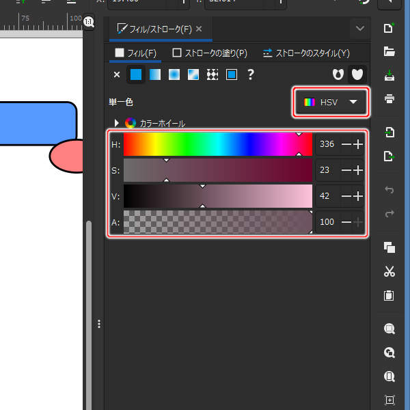Image resolution: width=410 pixels, height=410 pixels.
Task: Expand the カラーホイール section
Action: (x=118, y=124)
